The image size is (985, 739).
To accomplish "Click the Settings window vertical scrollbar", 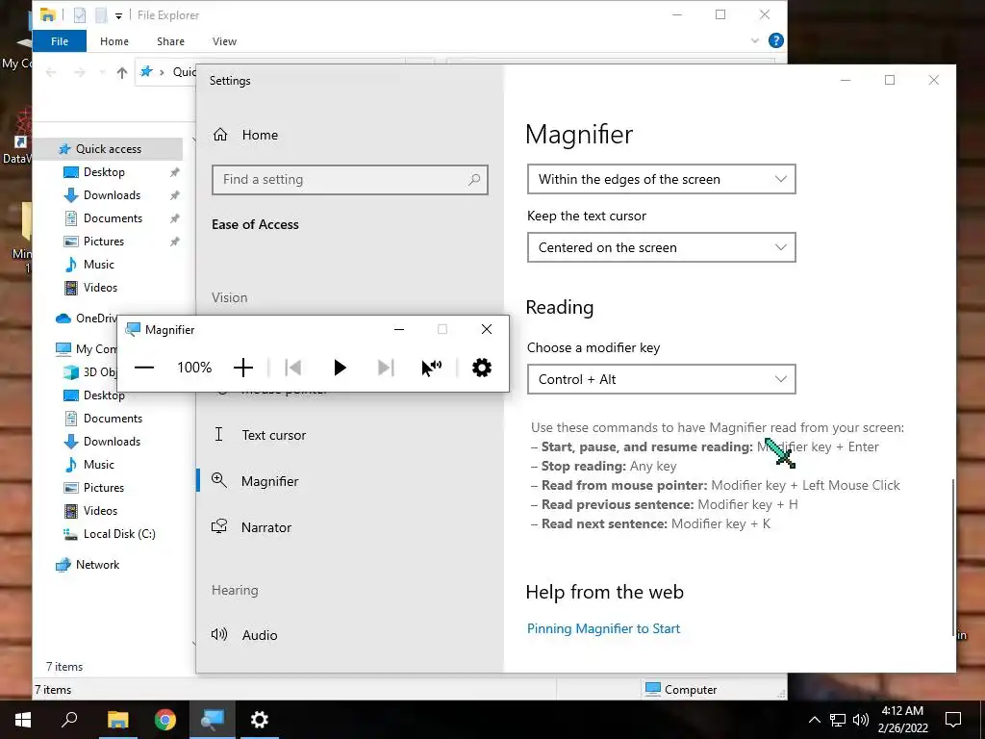I will [x=953, y=558].
